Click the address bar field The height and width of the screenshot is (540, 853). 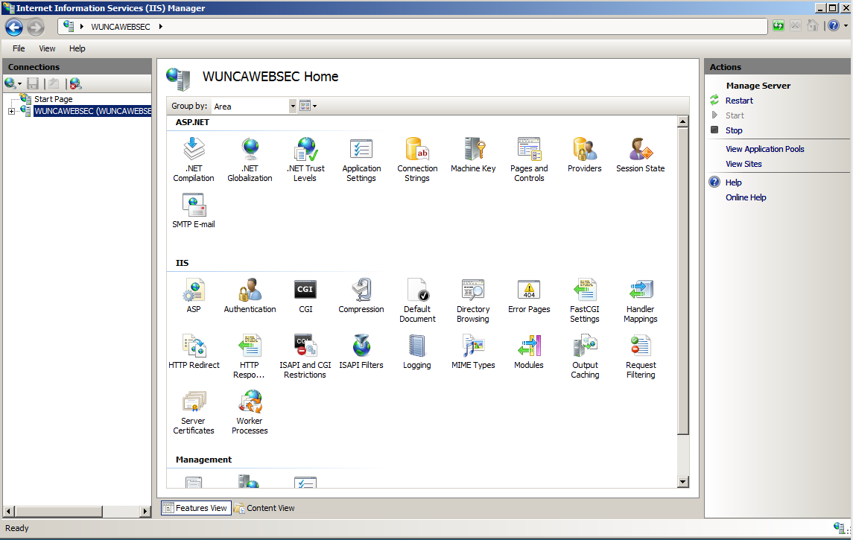(413, 26)
